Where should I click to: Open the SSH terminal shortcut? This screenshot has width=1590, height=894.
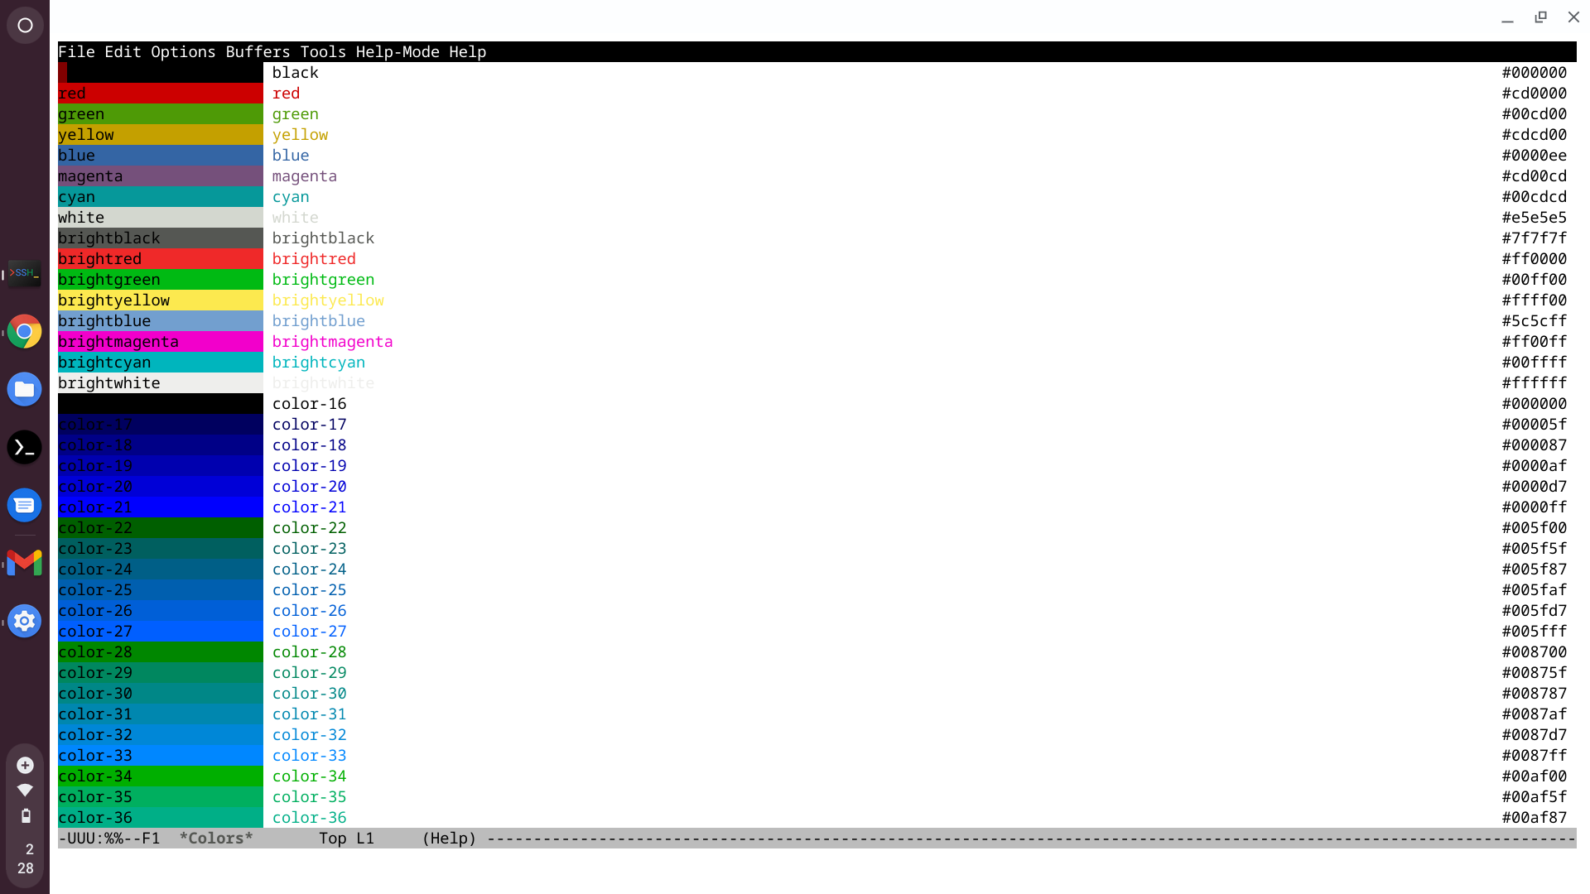point(24,273)
